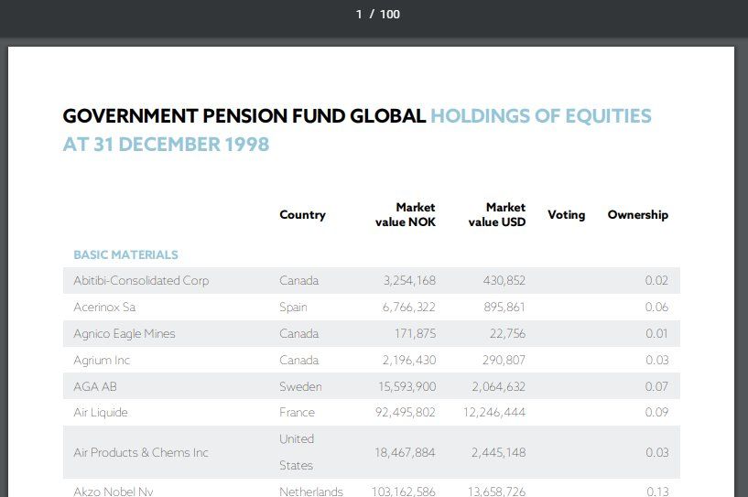Click the Air Liquide company name

(101, 413)
